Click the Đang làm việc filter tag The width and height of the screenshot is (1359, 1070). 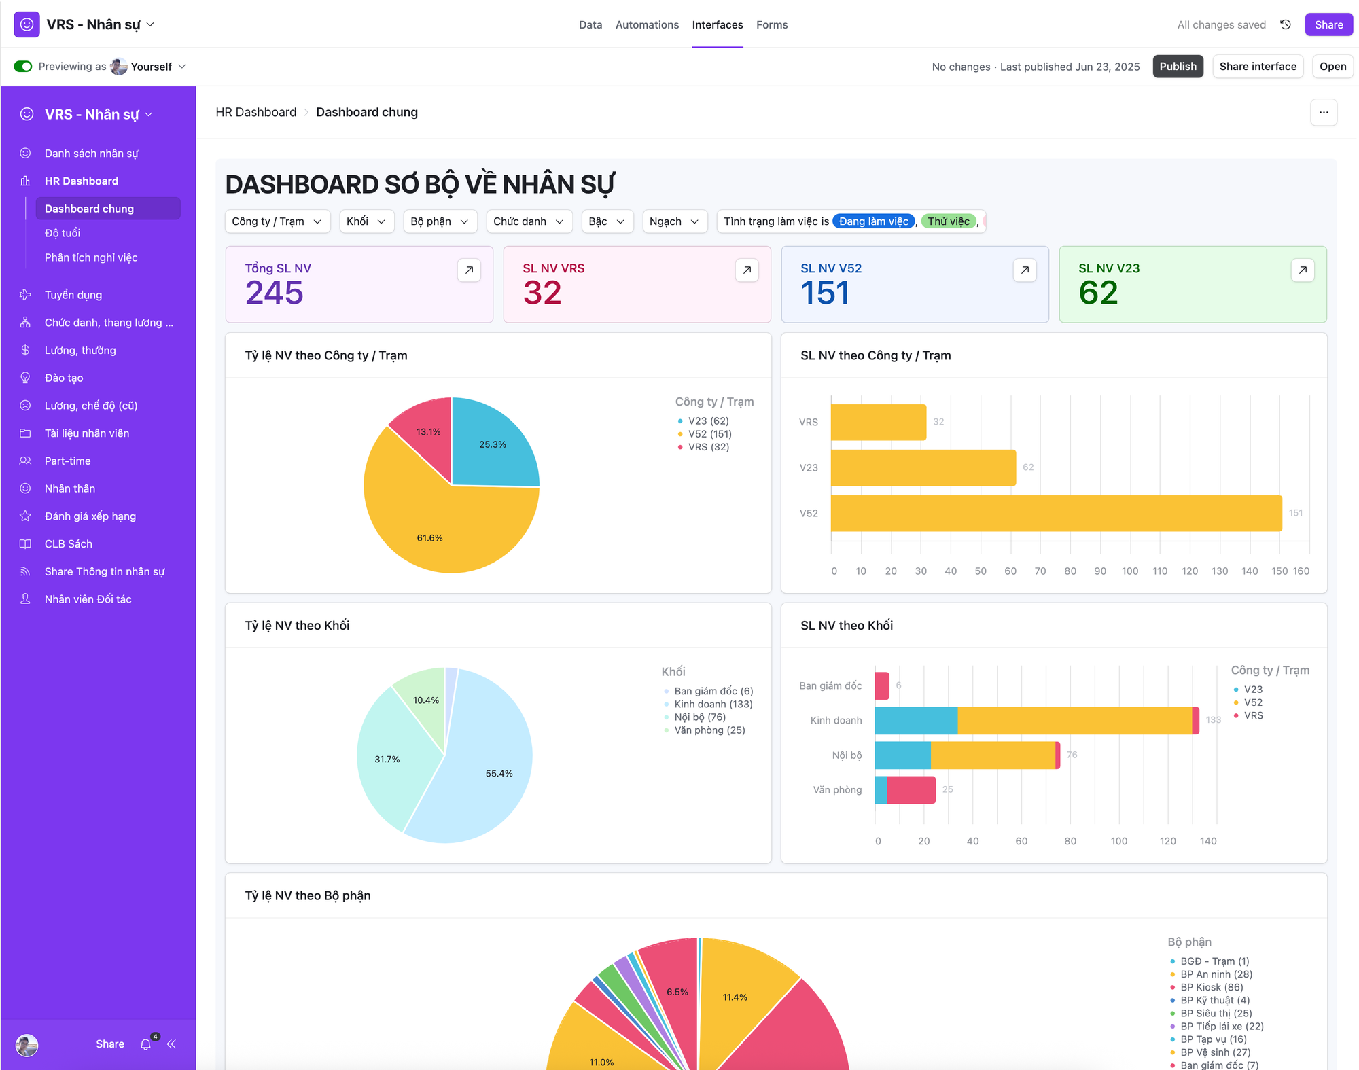click(873, 221)
